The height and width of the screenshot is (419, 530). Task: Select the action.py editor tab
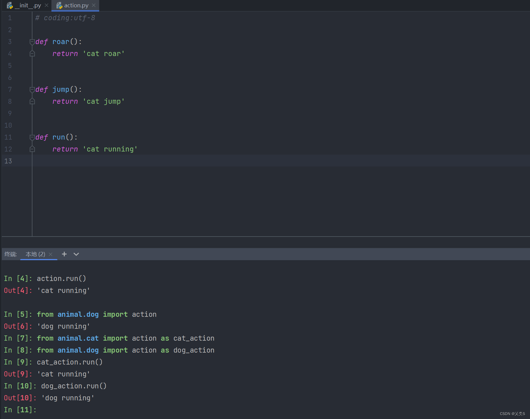pyautogui.click(x=75, y=5)
